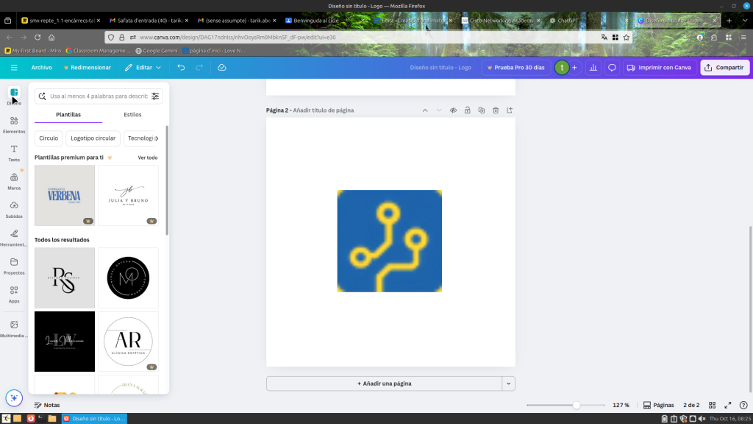
Task: Click the zoom slider handle
Action: pyautogui.click(x=576, y=405)
